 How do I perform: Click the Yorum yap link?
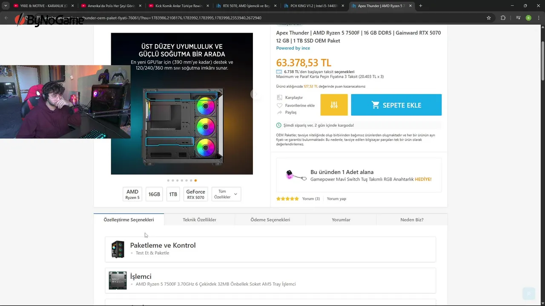(x=336, y=198)
